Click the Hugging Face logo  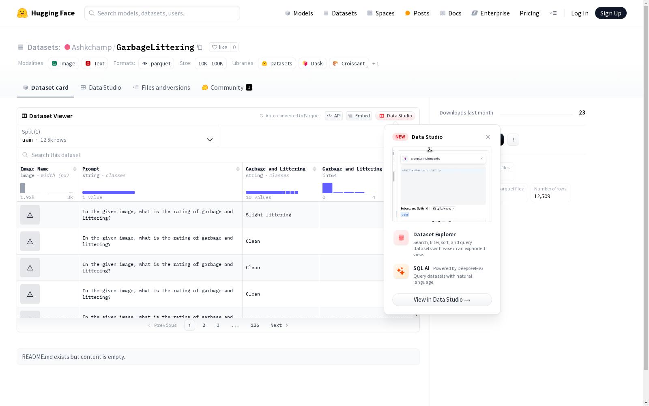point(46,13)
